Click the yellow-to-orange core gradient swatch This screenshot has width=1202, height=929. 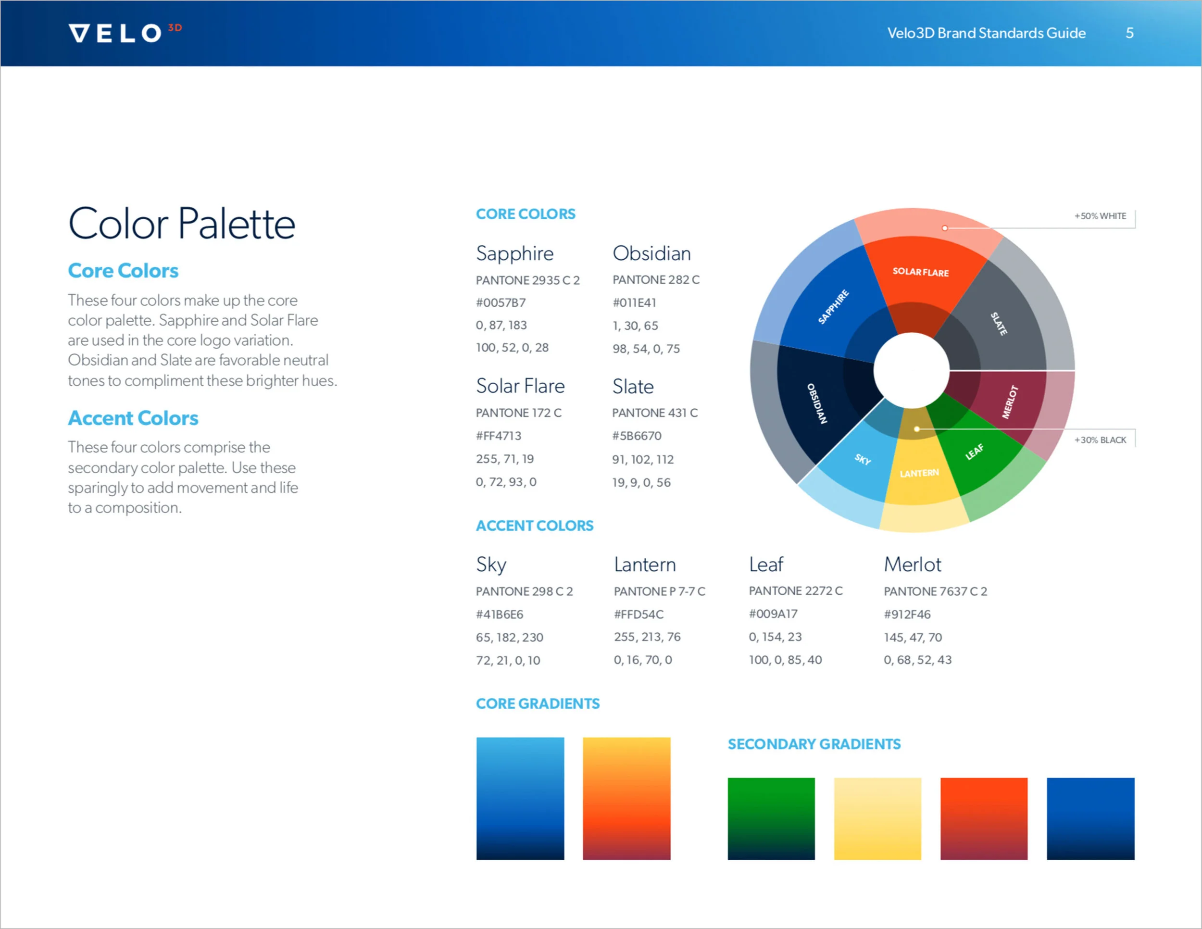626,799
